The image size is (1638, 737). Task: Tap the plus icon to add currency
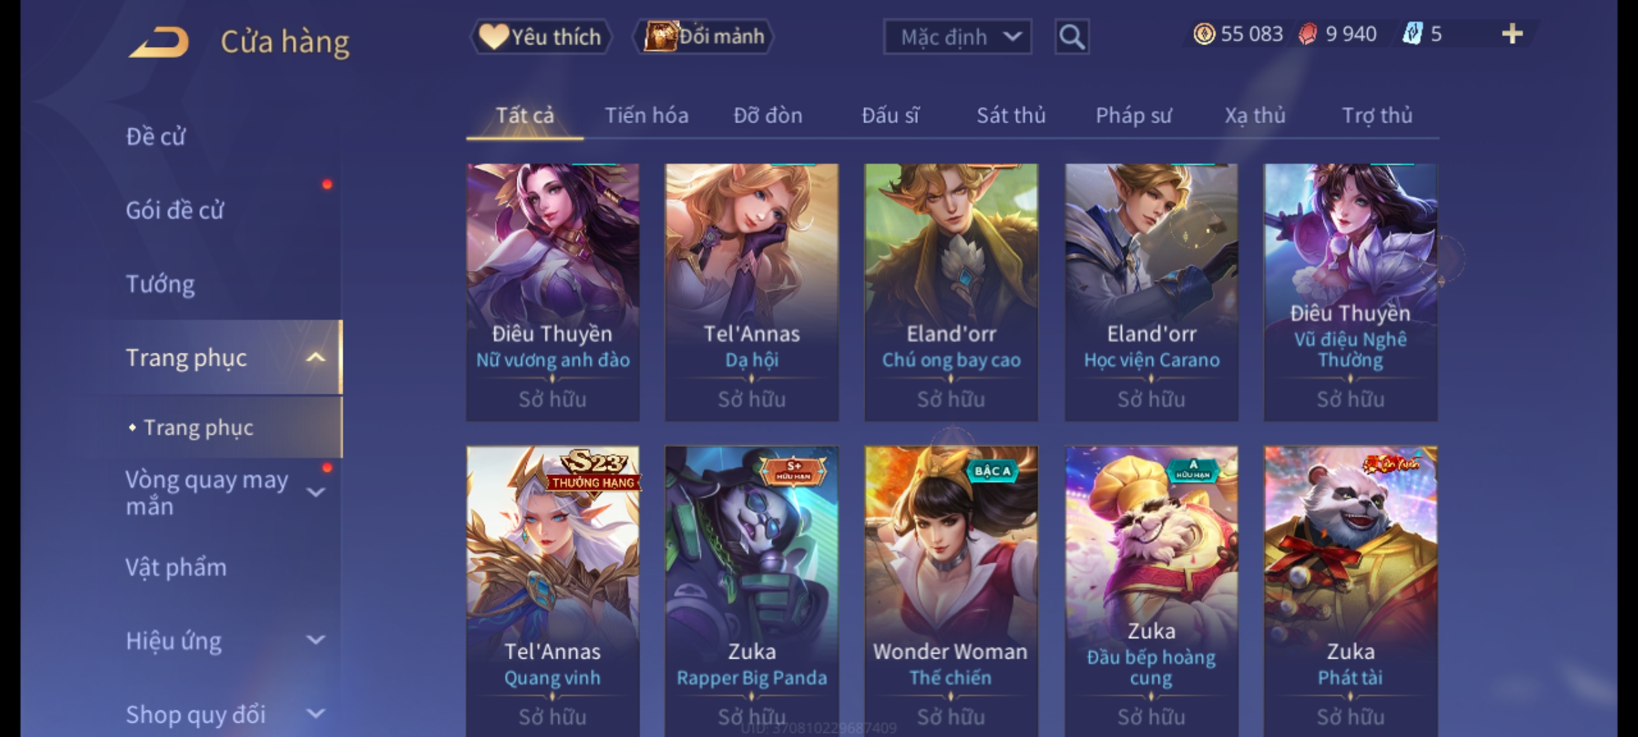[x=1512, y=33]
